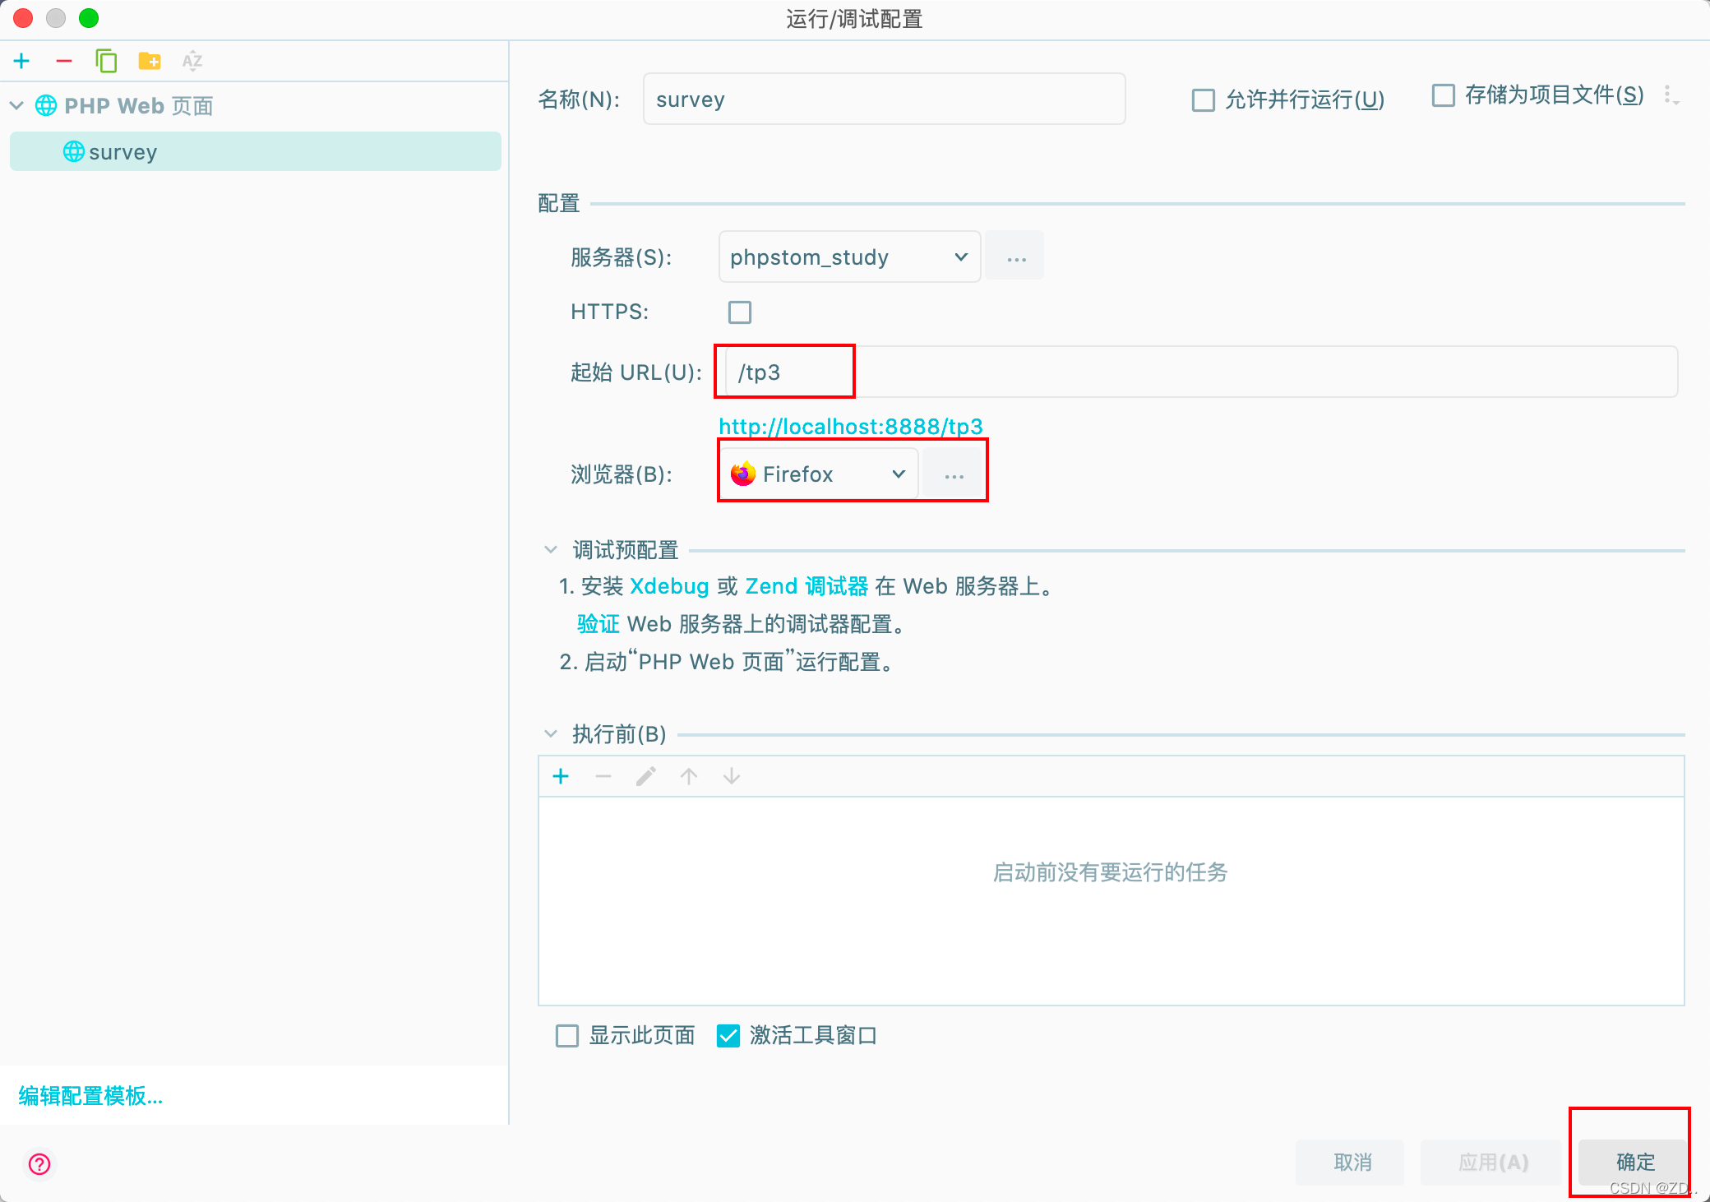This screenshot has height=1202, width=1710.
Task: Open browser settings ellipsis next to Firefox
Action: (954, 474)
